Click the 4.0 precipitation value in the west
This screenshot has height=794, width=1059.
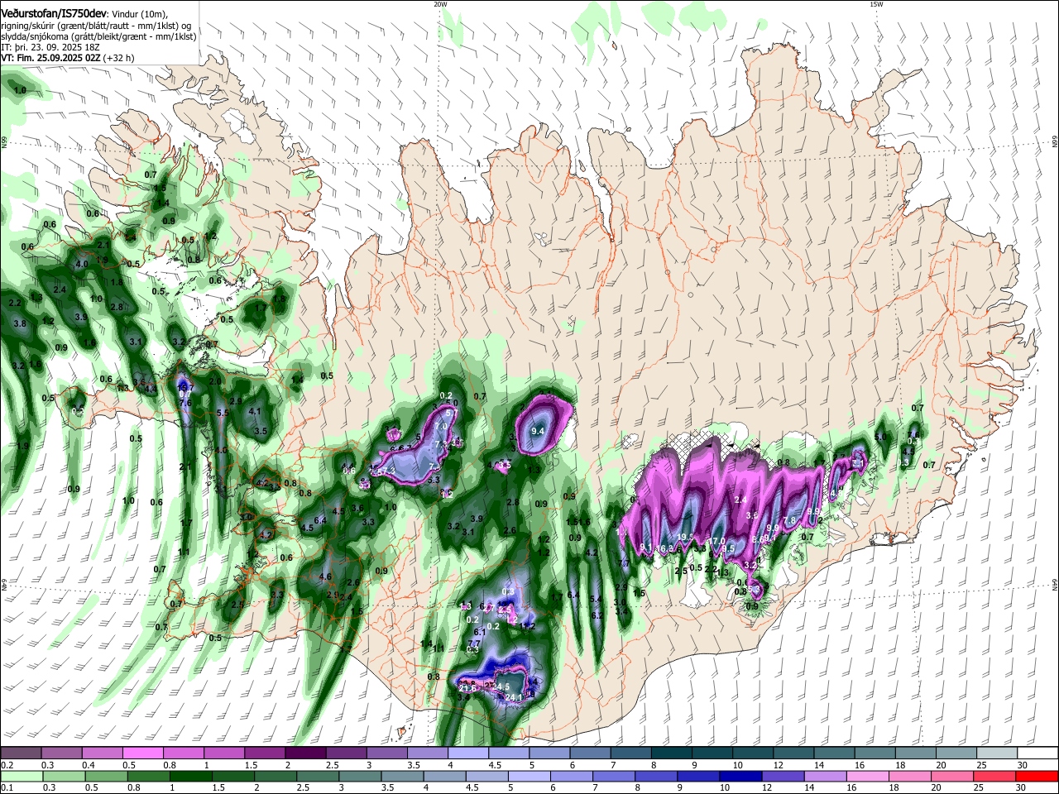coord(82,264)
